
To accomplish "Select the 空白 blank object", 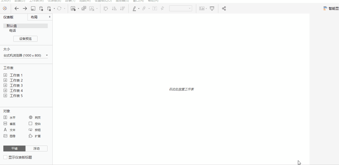I will (x=35, y=124).
